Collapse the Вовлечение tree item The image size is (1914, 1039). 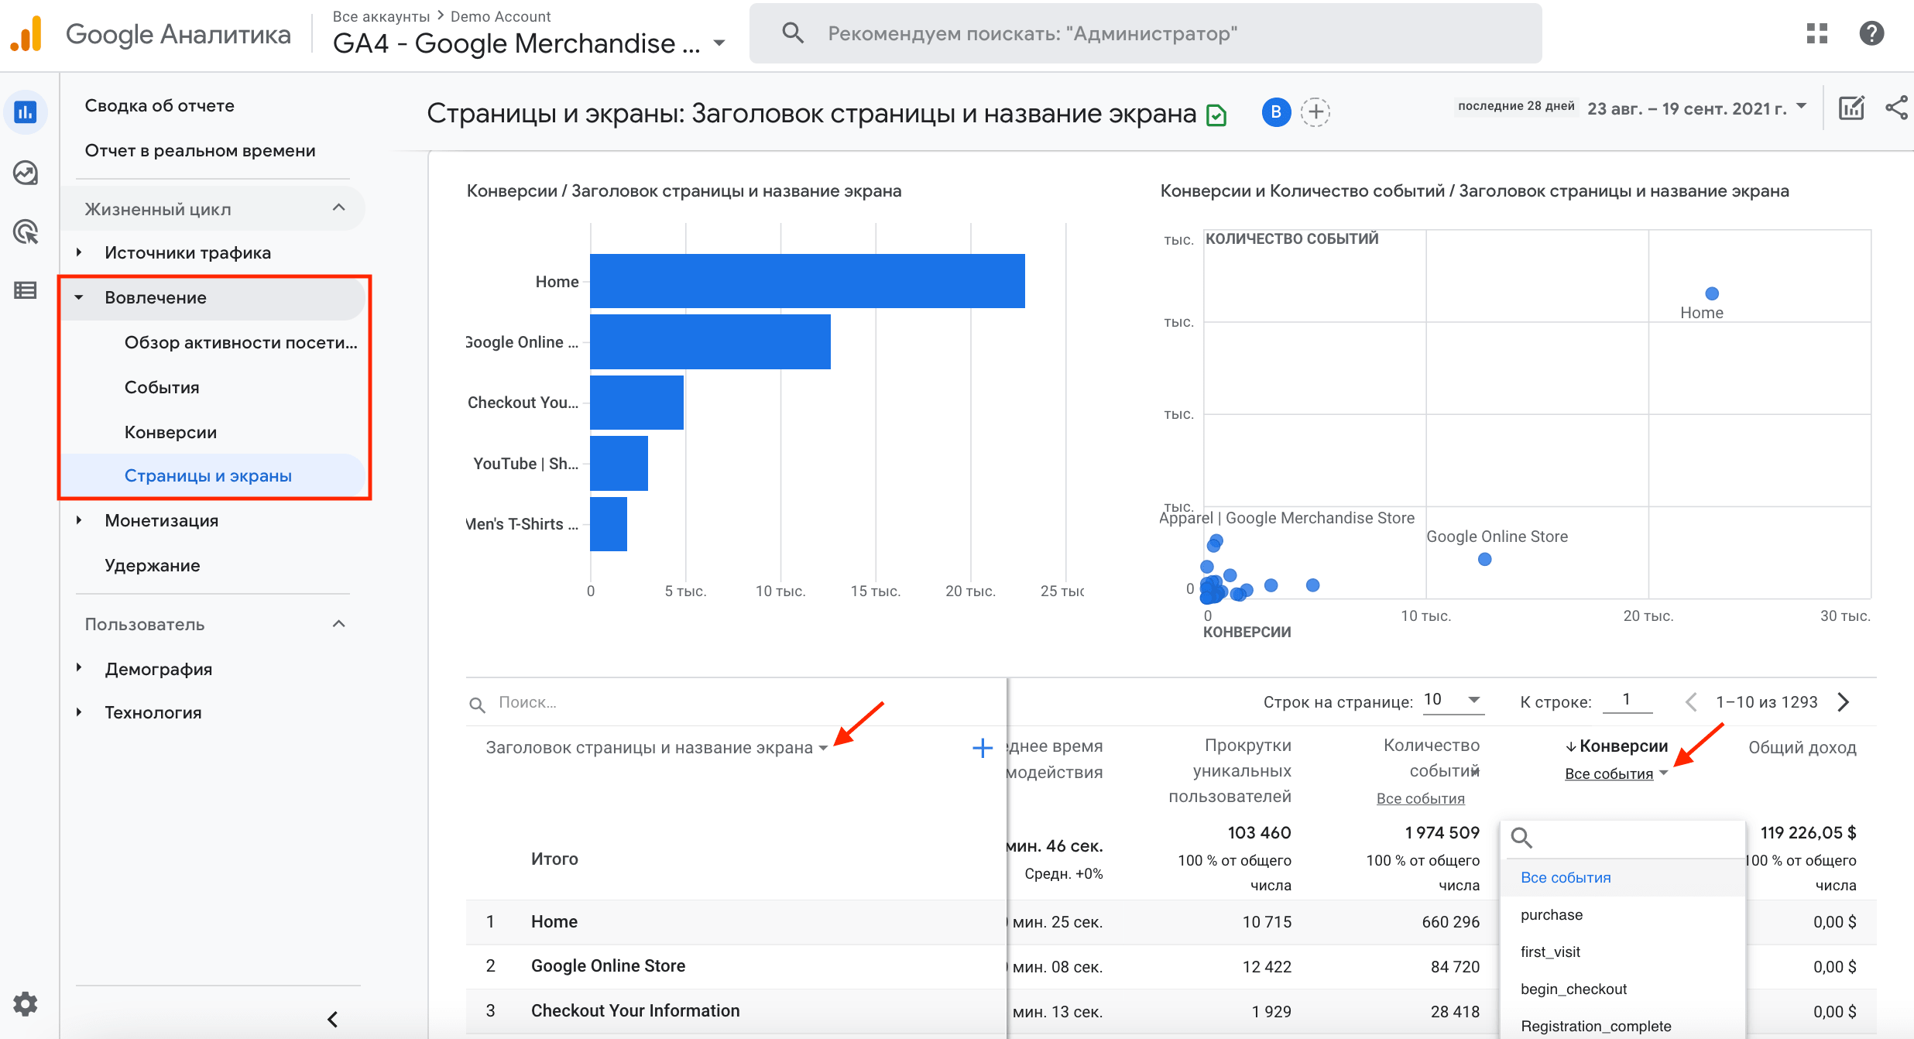pyautogui.click(x=79, y=297)
